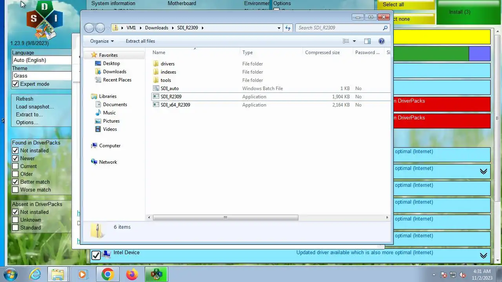502x282 pixels.
Task: Click the Explorer Forward navigation arrow
Action: pyautogui.click(x=100, y=28)
